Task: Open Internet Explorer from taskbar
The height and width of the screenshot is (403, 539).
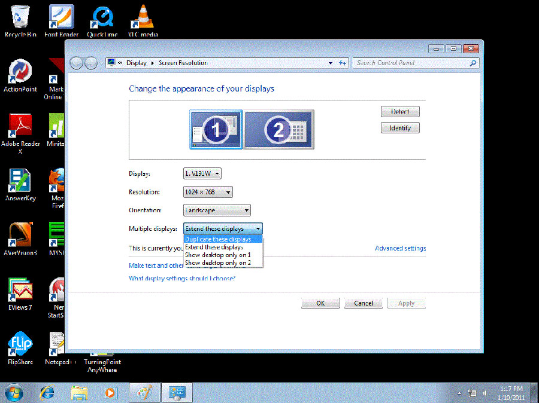Action: pyautogui.click(x=47, y=392)
